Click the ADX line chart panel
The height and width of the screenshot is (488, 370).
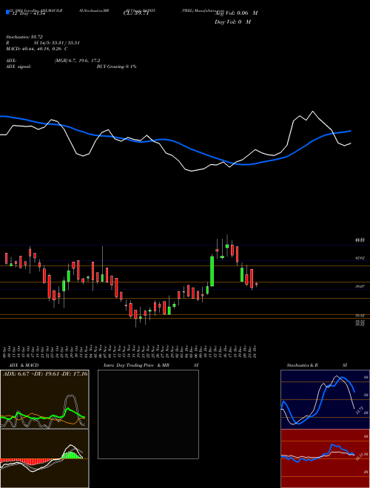click(x=44, y=399)
